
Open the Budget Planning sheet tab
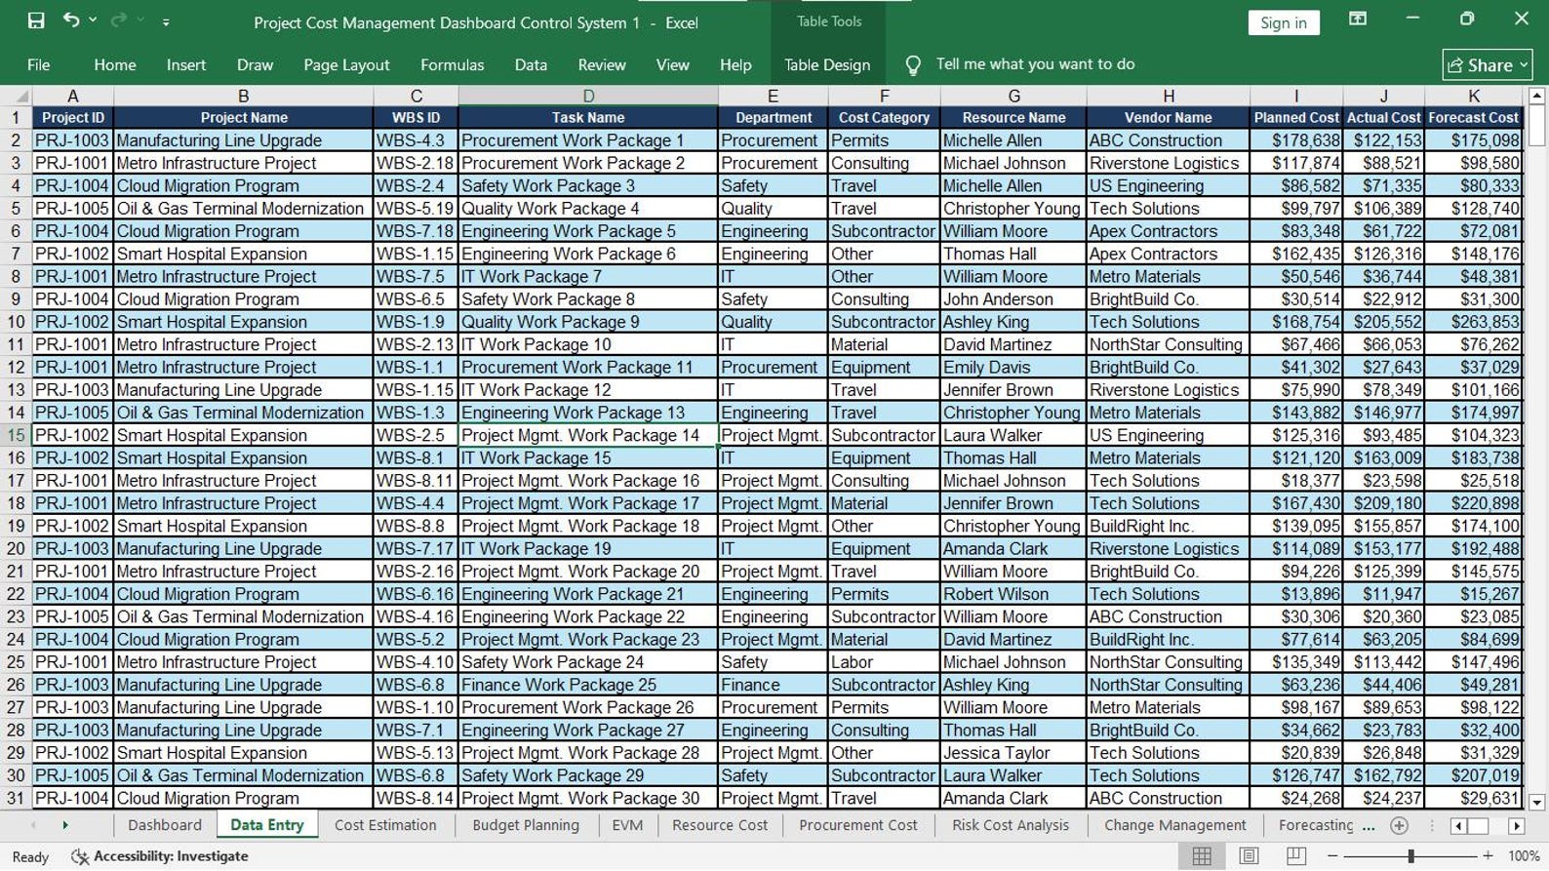(x=526, y=825)
